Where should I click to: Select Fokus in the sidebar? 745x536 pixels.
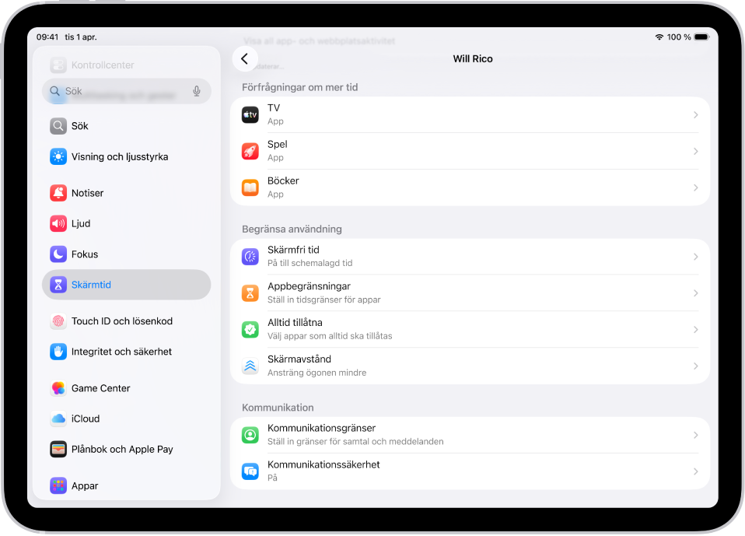[x=127, y=254]
